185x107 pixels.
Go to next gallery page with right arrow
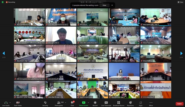click(x=181, y=53)
